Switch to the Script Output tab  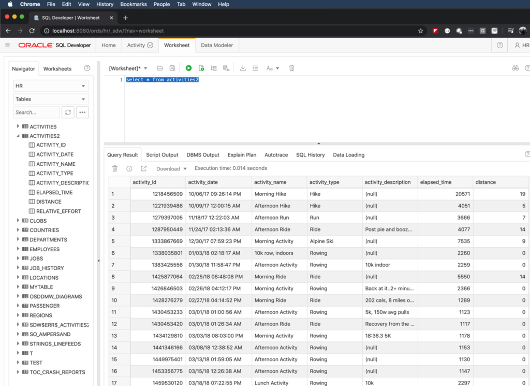coord(162,155)
